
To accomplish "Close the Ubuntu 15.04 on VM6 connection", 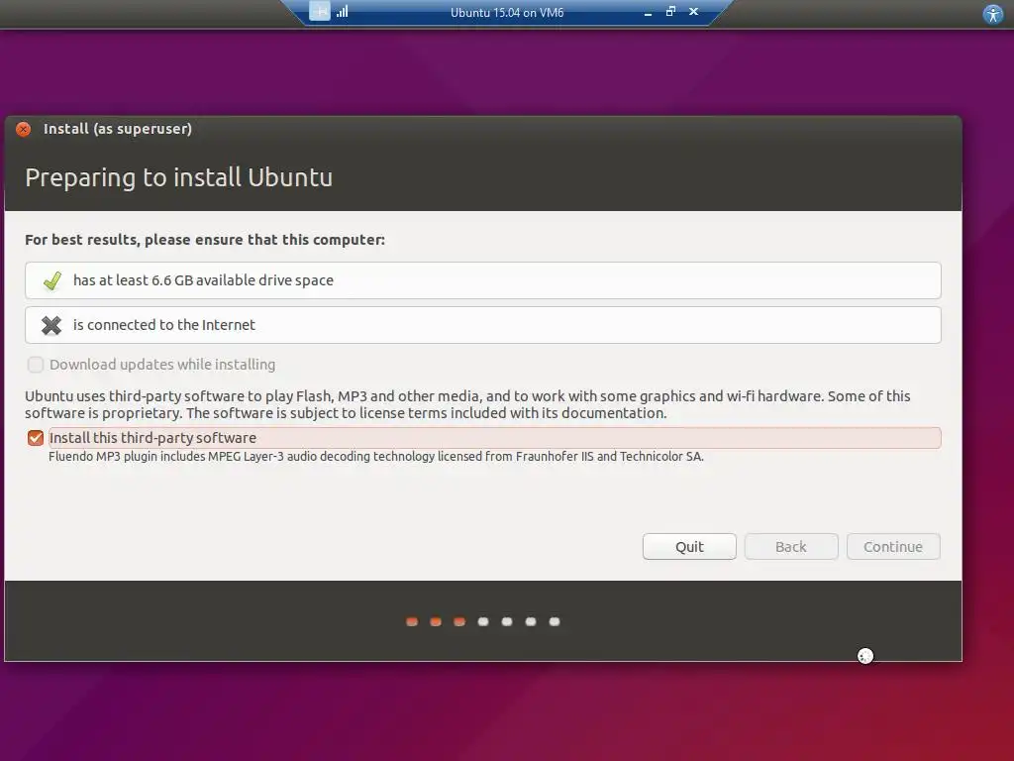I will (x=693, y=12).
